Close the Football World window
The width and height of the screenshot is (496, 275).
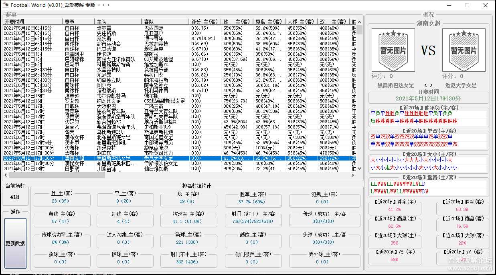[486, 5]
